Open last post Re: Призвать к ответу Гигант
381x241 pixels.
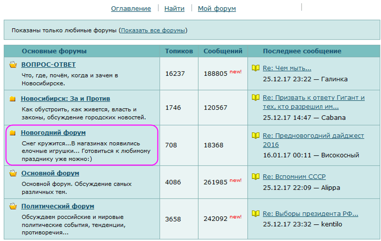pyautogui.click(x=313, y=97)
